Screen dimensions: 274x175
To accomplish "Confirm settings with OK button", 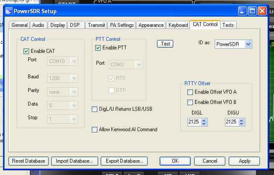I will (175, 161).
